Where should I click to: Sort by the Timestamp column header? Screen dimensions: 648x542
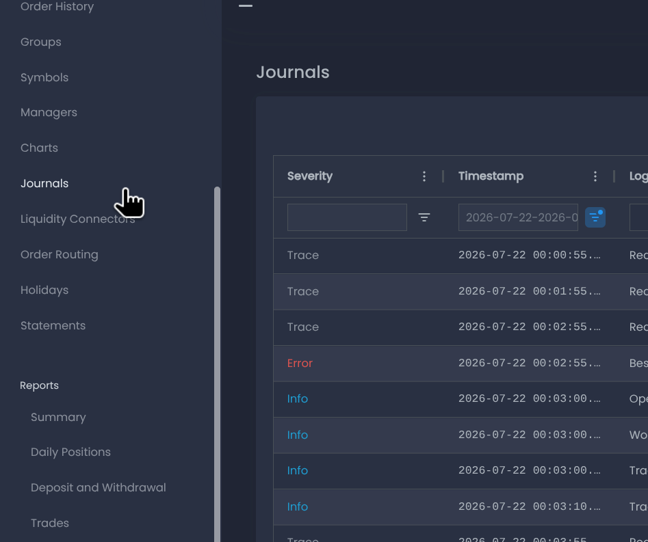tap(491, 176)
